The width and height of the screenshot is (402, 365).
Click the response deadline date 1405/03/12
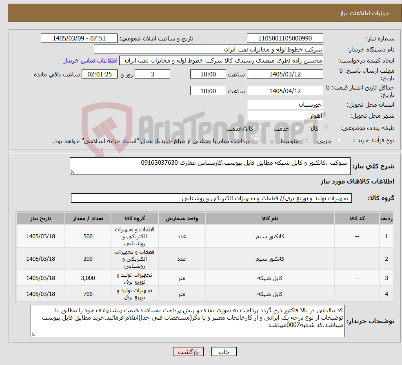click(285, 74)
